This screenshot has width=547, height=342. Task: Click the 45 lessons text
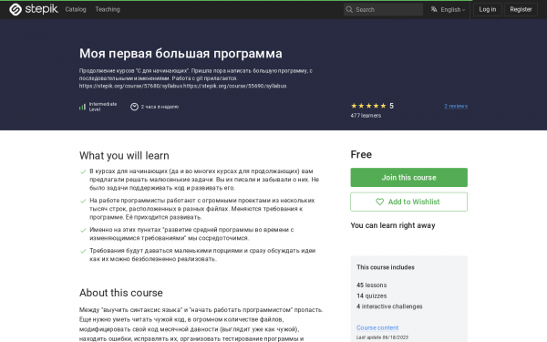pos(372,285)
